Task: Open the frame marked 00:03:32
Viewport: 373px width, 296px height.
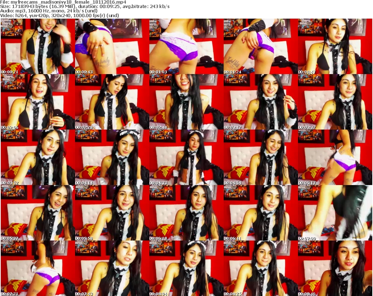Action: 335,102
